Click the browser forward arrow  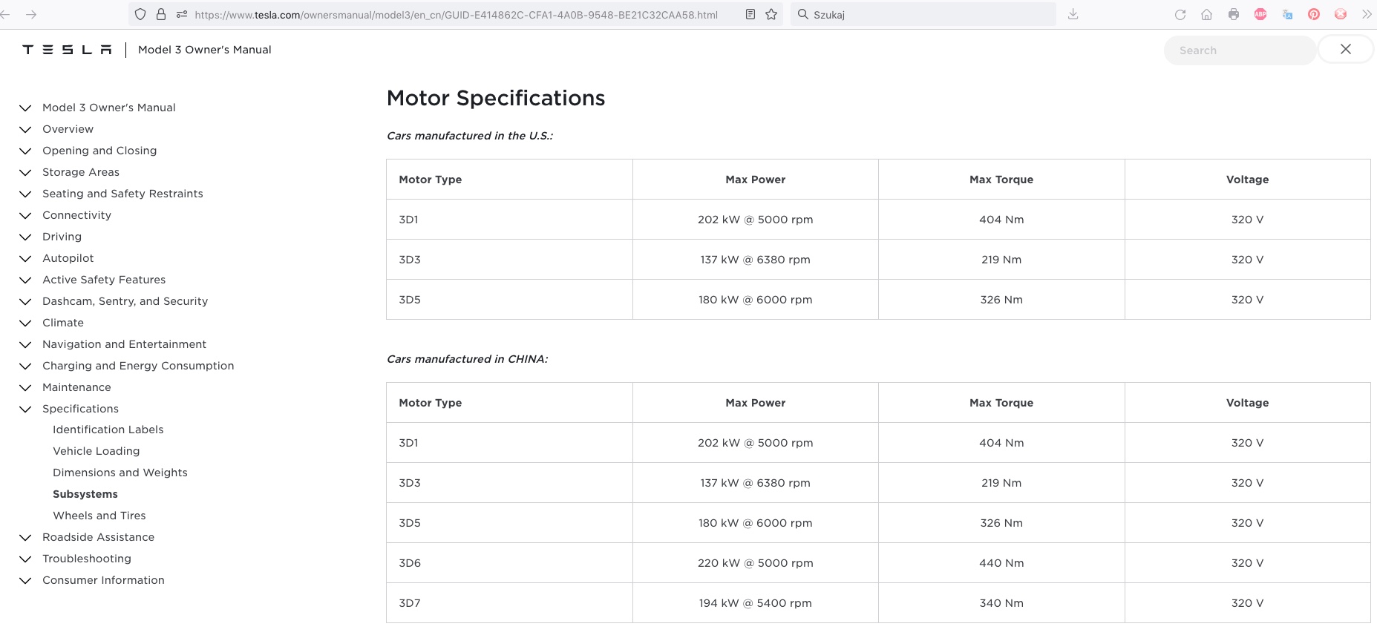(x=31, y=14)
